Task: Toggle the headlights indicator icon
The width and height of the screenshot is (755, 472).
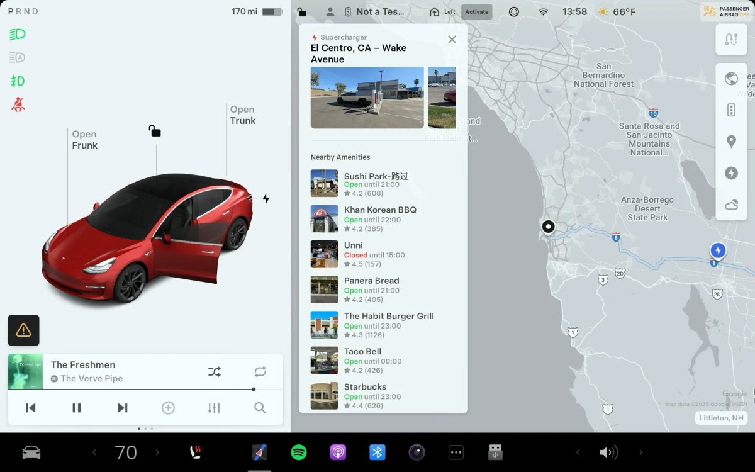Action: (x=17, y=35)
